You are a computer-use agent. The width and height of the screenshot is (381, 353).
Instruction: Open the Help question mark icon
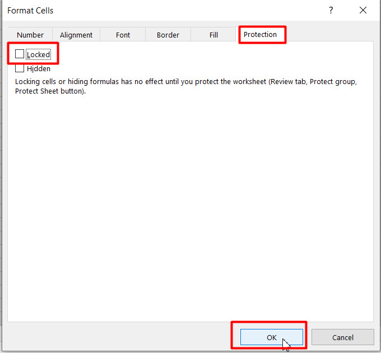(331, 11)
